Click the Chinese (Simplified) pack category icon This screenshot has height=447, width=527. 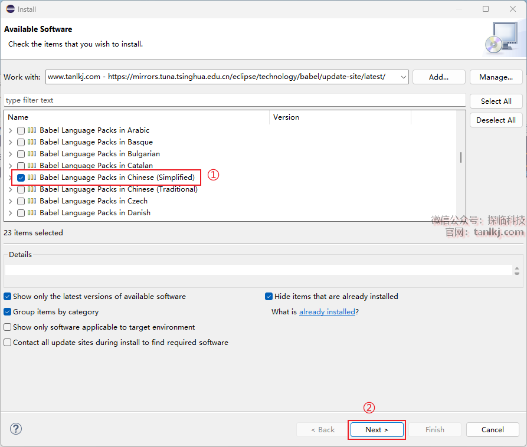tap(32, 178)
